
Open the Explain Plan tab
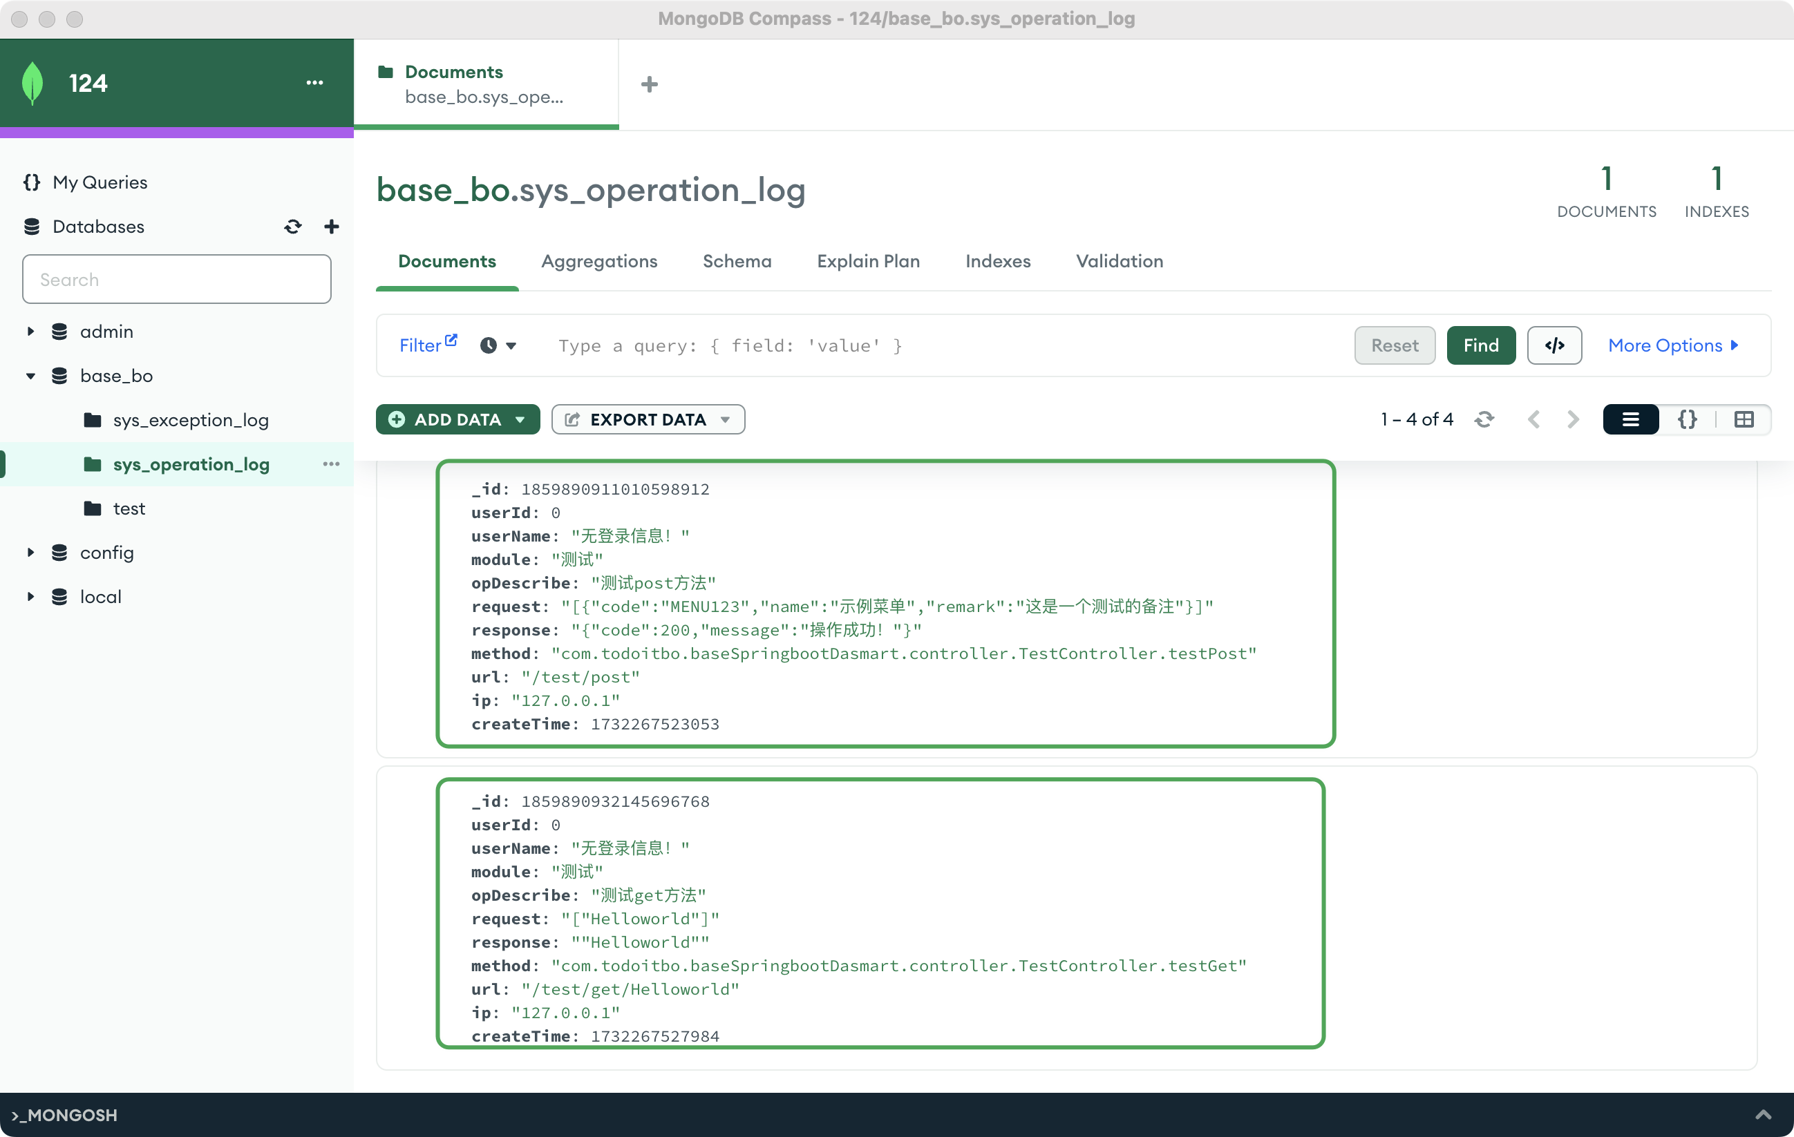click(868, 261)
